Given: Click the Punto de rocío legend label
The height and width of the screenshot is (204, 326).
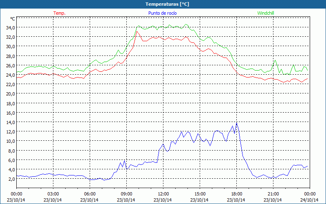Looking at the screenshot, I should (x=162, y=13).
